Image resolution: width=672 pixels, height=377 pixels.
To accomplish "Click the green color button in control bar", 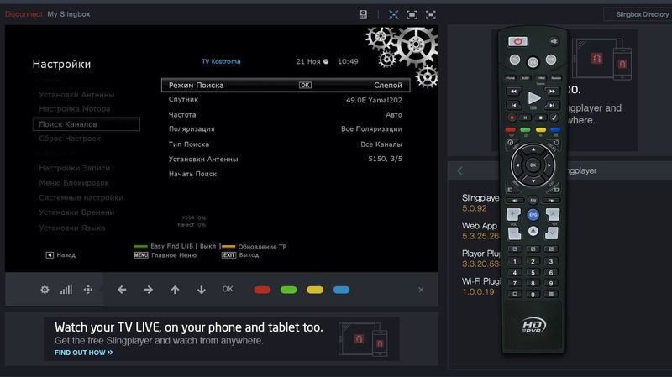I will [x=288, y=290].
